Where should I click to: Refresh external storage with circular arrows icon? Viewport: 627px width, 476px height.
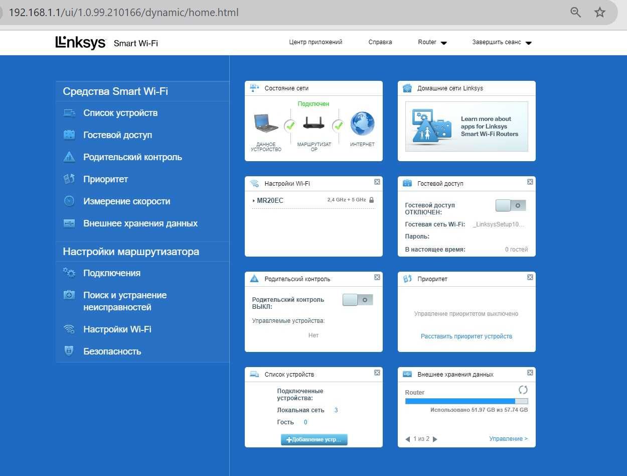coord(523,390)
